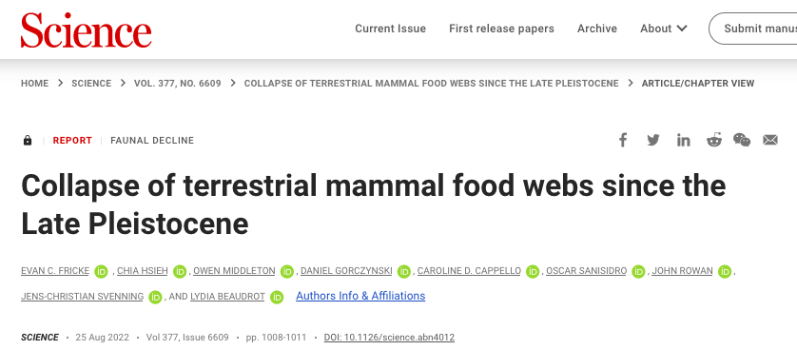Screen dimensions: 797x350
Task: Click the Submit manuscript button
Action: pyautogui.click(x=753, y=29)
